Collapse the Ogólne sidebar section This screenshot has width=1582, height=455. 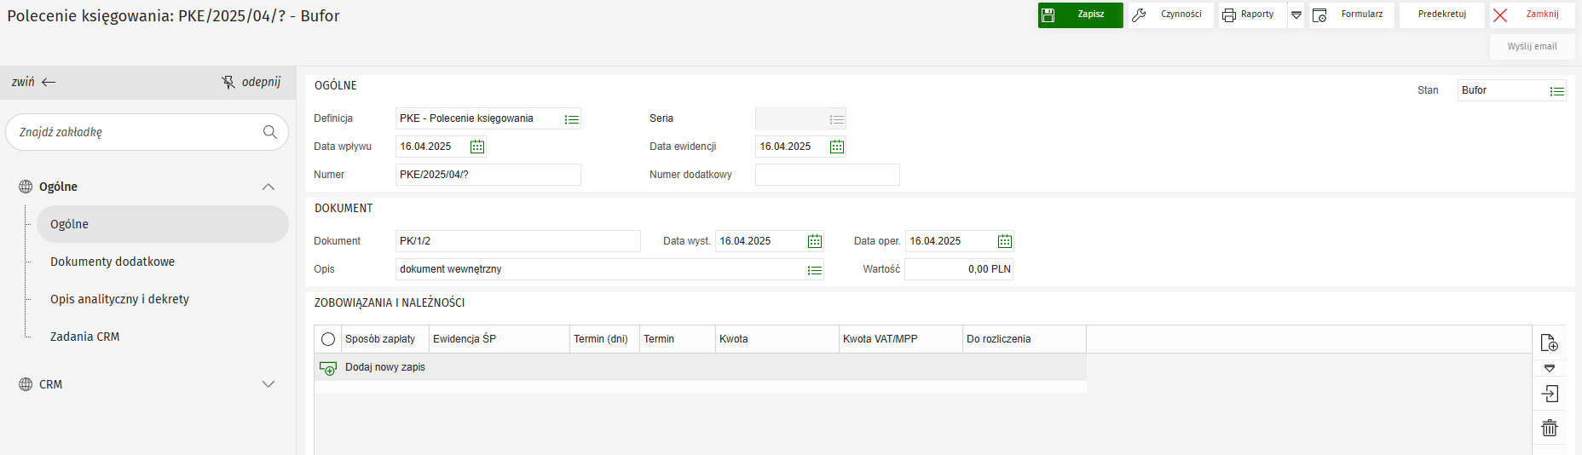[x=268, y=187]
